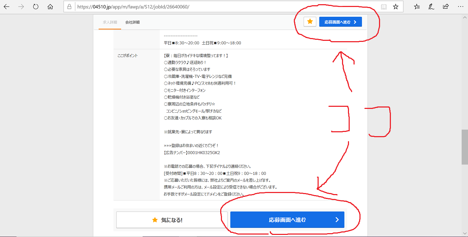The width and height of the screenshot is (468, 237).
Task: Switch to the 会社詳細 tab
Action: tap(133, 21)
